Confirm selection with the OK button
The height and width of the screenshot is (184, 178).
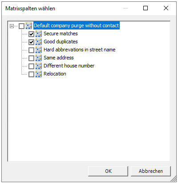pos(108,171)
